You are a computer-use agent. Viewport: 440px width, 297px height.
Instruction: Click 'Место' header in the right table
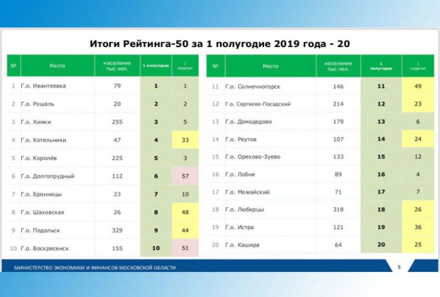coord(270,65)
